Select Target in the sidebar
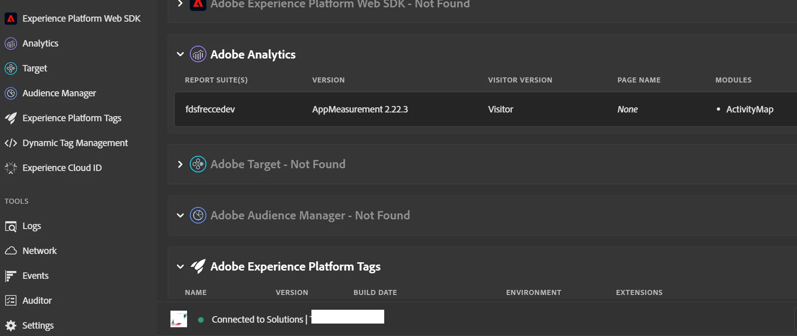The height and width of the screenshot is (336, 797). 35,68
